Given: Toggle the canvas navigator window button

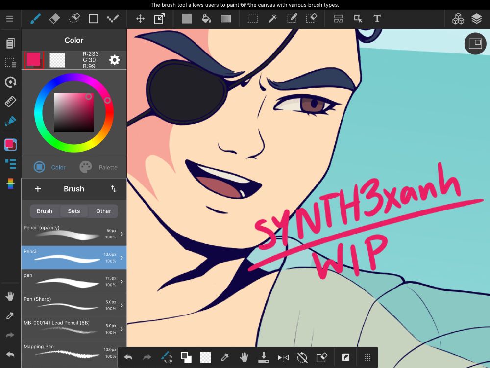Looking at the screenshot, I should tap(475, 44).
